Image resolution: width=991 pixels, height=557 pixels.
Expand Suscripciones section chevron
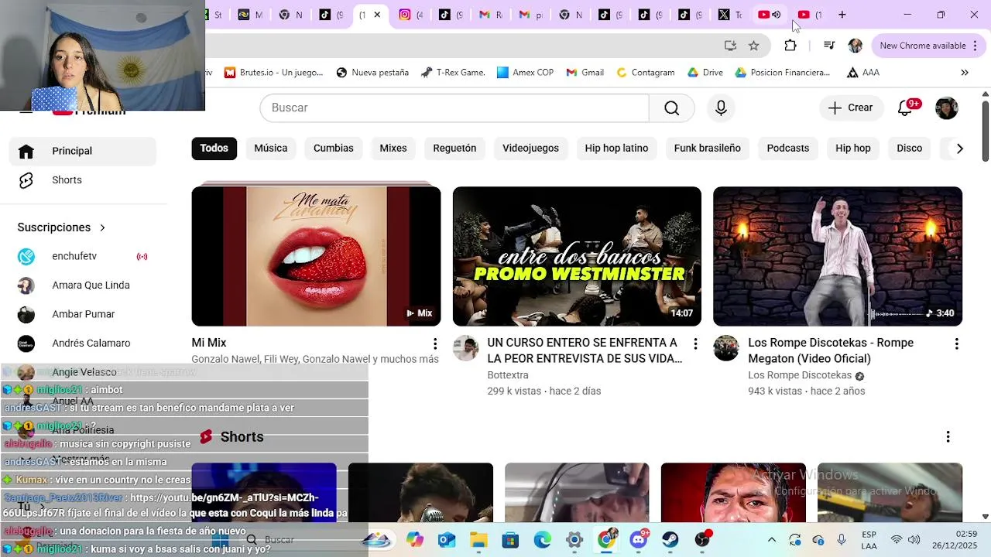pos(102,227)
